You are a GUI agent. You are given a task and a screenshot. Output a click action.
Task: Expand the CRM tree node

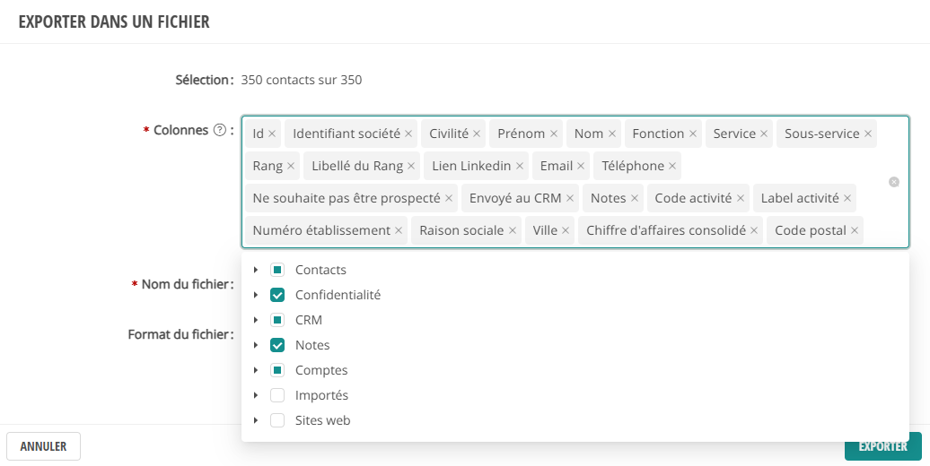[256, 320]
